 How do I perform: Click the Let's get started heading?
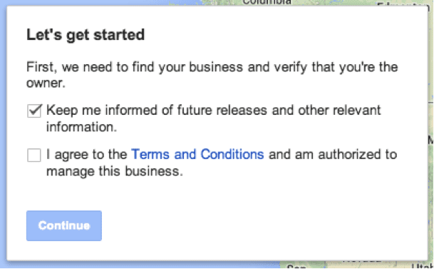point(86,35)
